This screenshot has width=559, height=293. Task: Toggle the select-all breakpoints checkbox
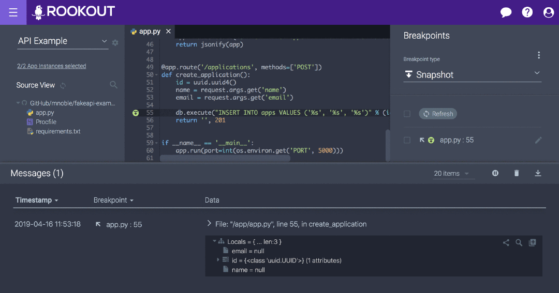click(x=407, y=114)
